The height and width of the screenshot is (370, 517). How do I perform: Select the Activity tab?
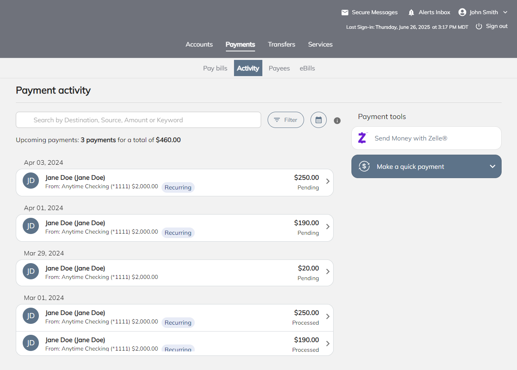[248, 68]
